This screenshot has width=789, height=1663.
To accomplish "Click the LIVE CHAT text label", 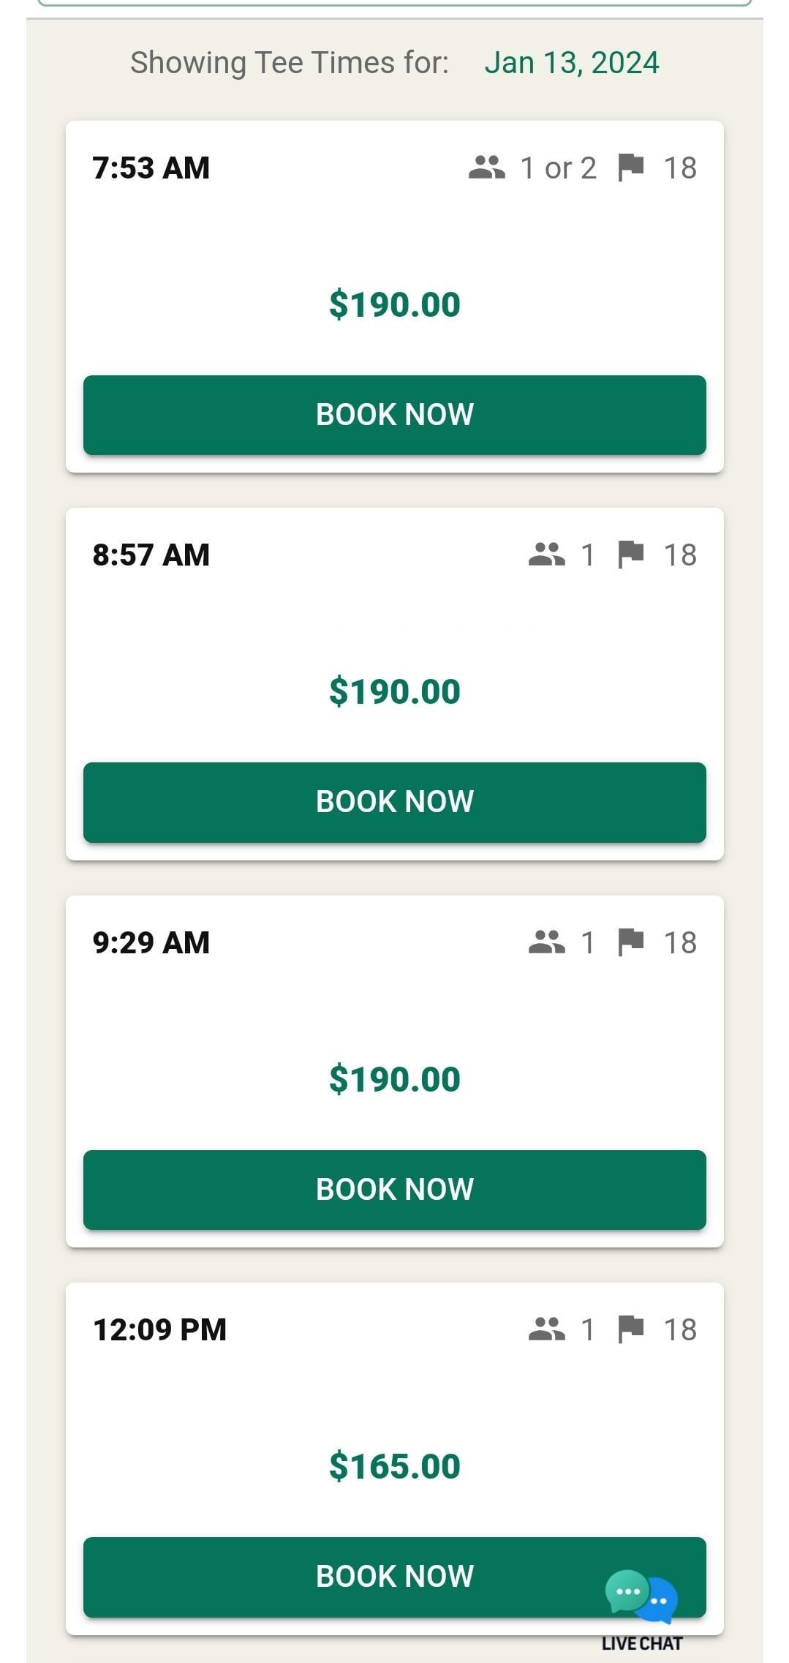I will tap(642, 1643).
